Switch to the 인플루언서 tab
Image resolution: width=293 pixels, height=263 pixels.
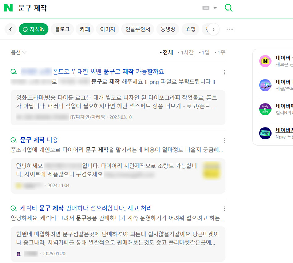pyautogui.click(x=138, y=29)
